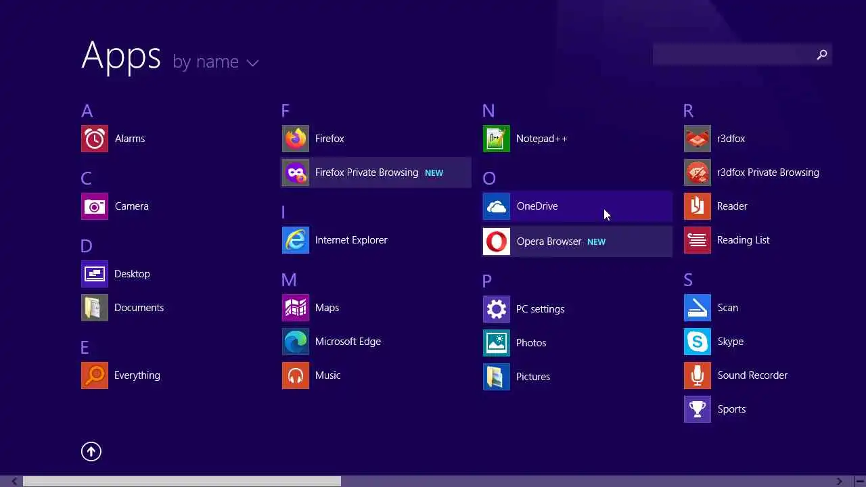Click the horizontal scrollbar thumb

tap(182, 482)
